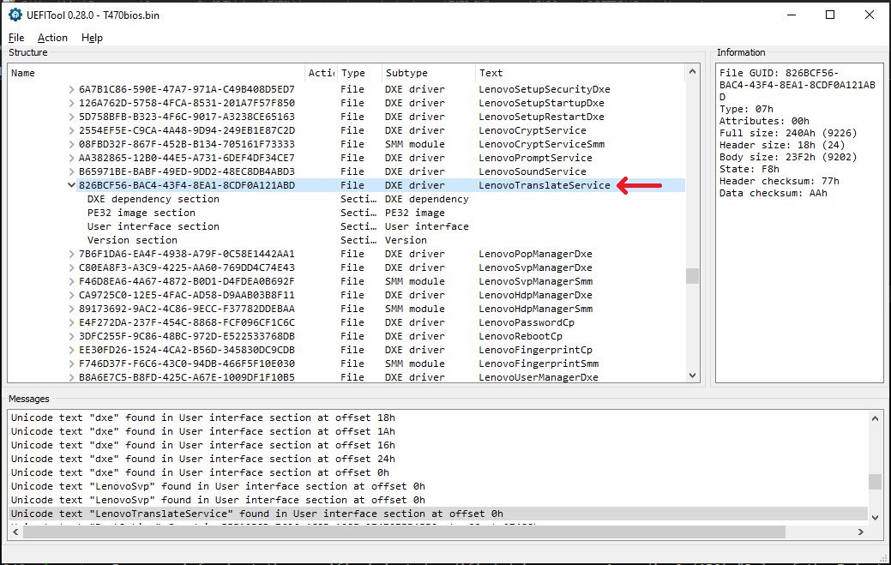
Task: Expand the LenovoFingerprintSmm node
Action: coord(71,364)
